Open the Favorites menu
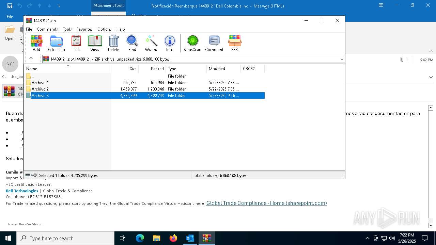436x245 pixels. tap(84, 29)
